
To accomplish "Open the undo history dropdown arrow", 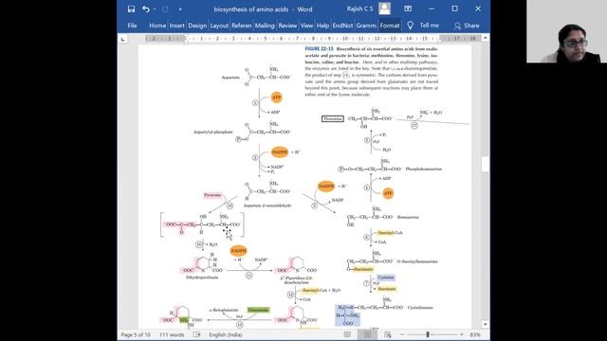I will (x=155, y=9).
